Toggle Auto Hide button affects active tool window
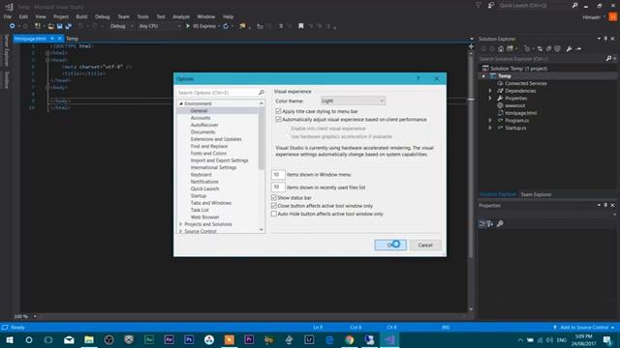 (x=274, y=214)
